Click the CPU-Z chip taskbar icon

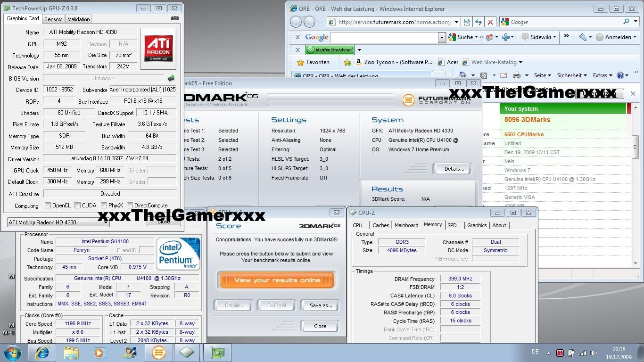click(x=187, y=353)
